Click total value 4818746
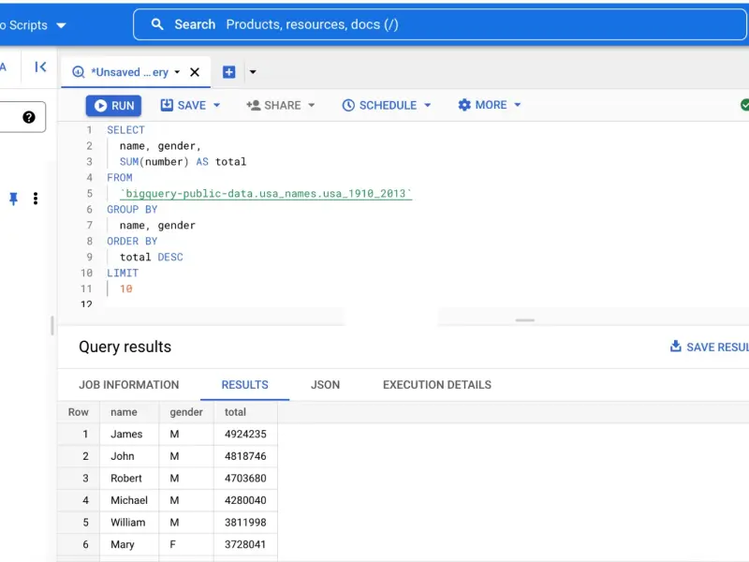This screenshot has height=562, width=749. point(245,456)
